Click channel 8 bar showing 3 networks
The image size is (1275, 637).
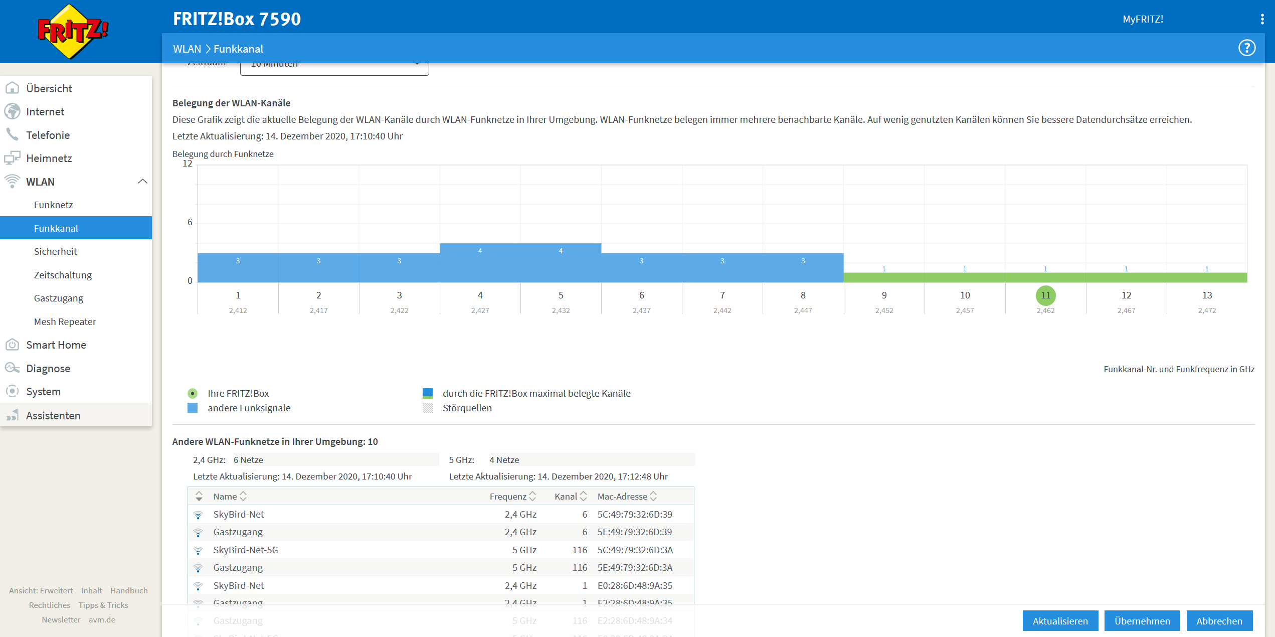click(x=803, y=268)
